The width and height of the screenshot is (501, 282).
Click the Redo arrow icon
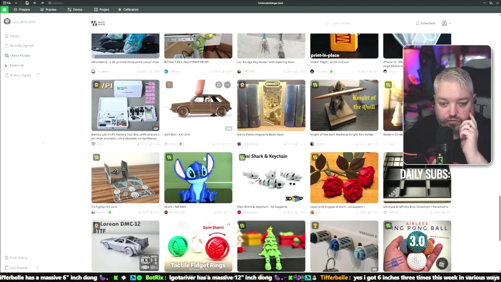[42, 3]
